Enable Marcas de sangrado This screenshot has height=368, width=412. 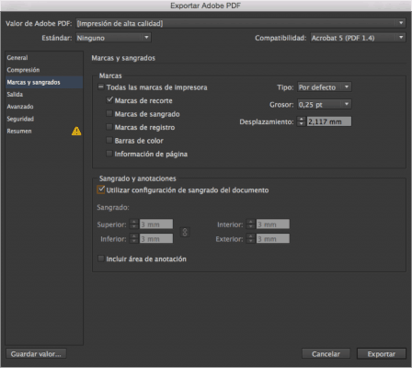(x=109, y=114)
